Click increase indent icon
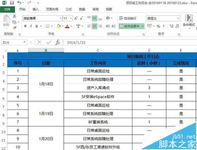 click(x=113, y=26)
